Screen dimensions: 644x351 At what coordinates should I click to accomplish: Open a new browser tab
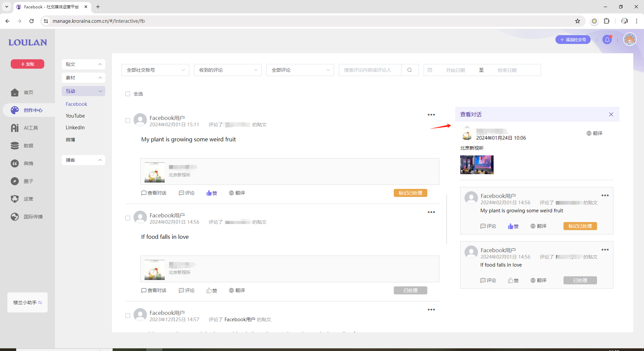[98, 7]
